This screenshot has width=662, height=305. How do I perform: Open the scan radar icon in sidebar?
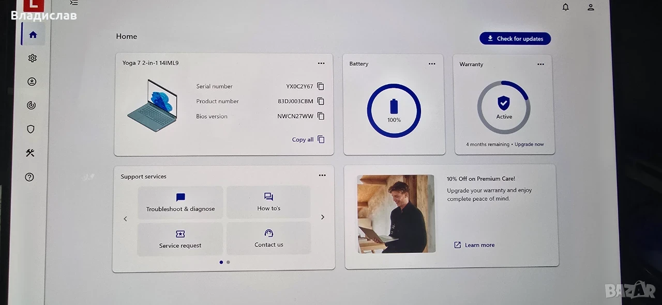32,105
